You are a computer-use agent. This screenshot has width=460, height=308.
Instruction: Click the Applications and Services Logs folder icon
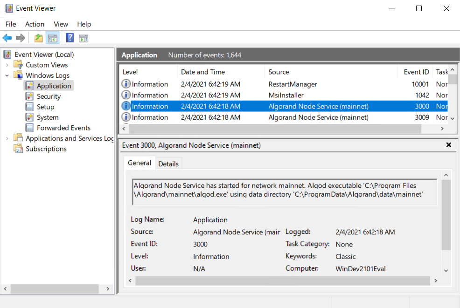(18, 138)
